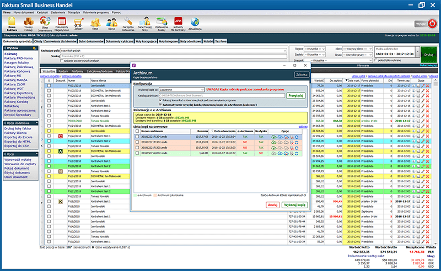Open the Firma menu

coord(7,12)
